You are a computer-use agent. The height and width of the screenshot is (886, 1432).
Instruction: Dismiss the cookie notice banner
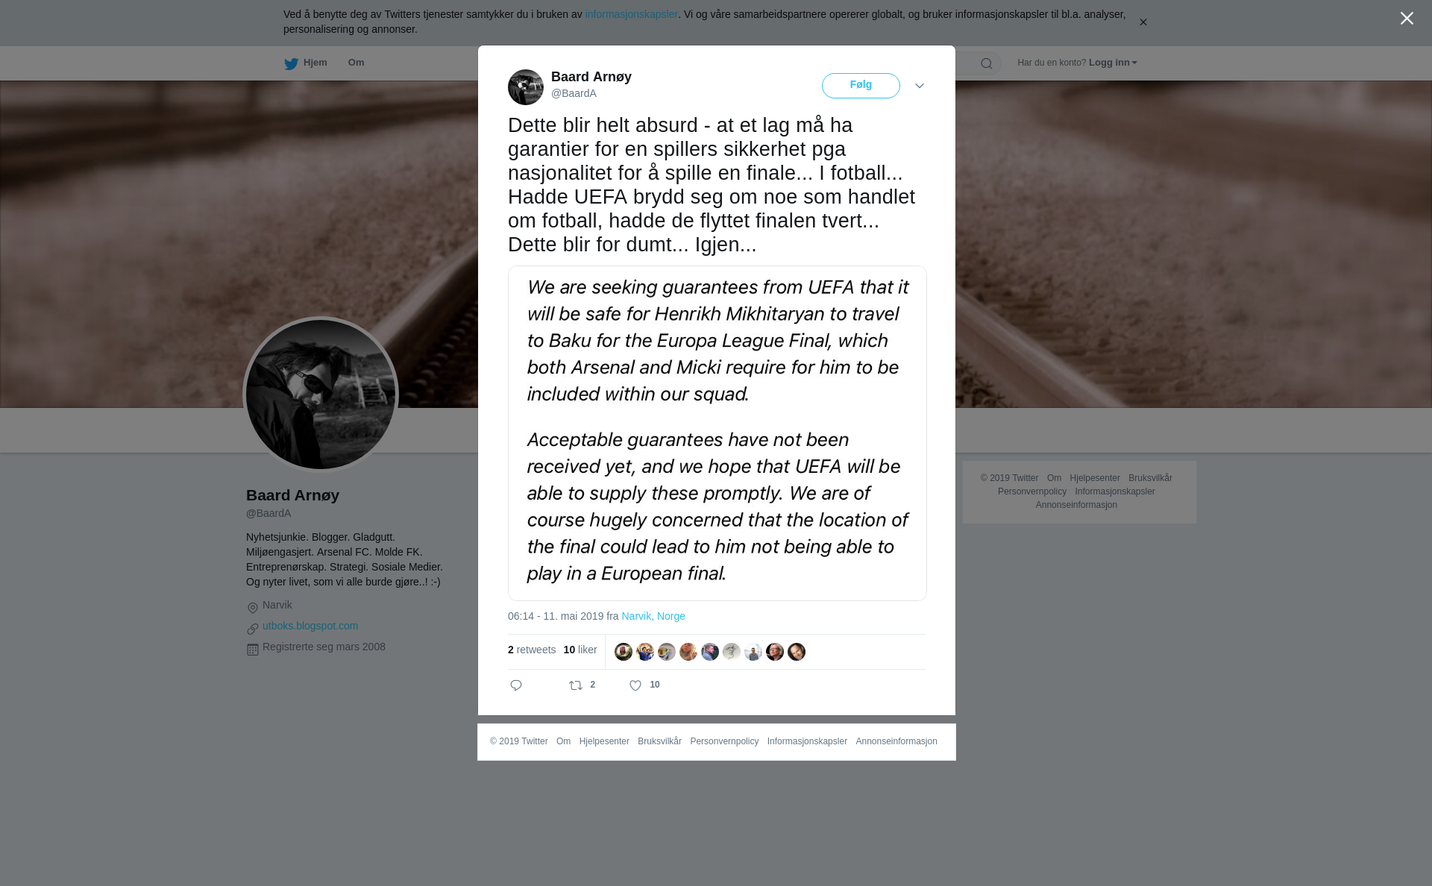(1143, 22)
